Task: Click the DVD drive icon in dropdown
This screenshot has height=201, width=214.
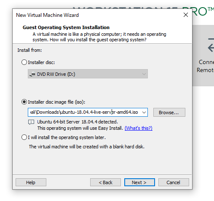Action: click(32, 74)
